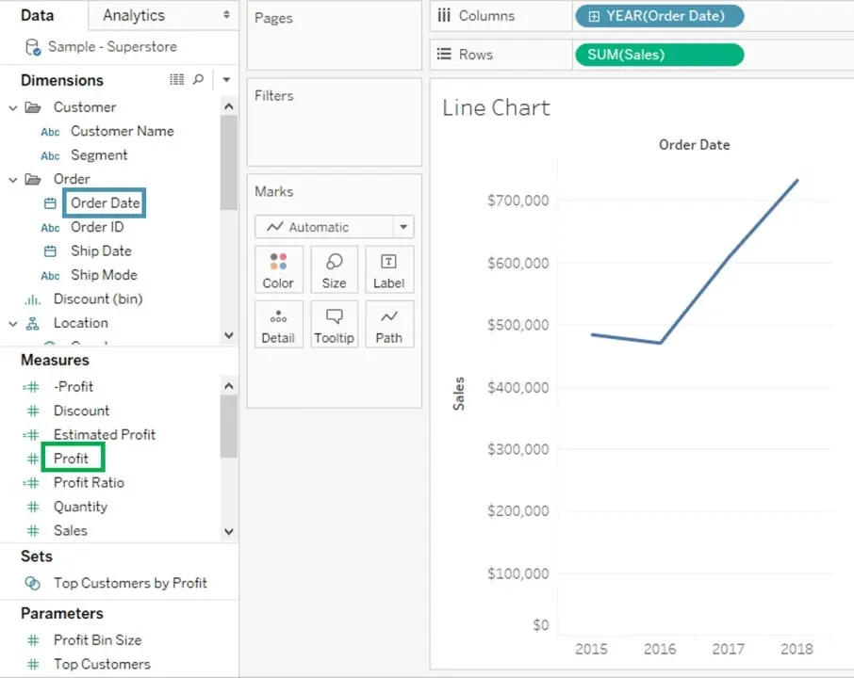Screen dimensions: 854x678
Task: Select the Detail icon in the Marks card
Action: pos(278,324)
